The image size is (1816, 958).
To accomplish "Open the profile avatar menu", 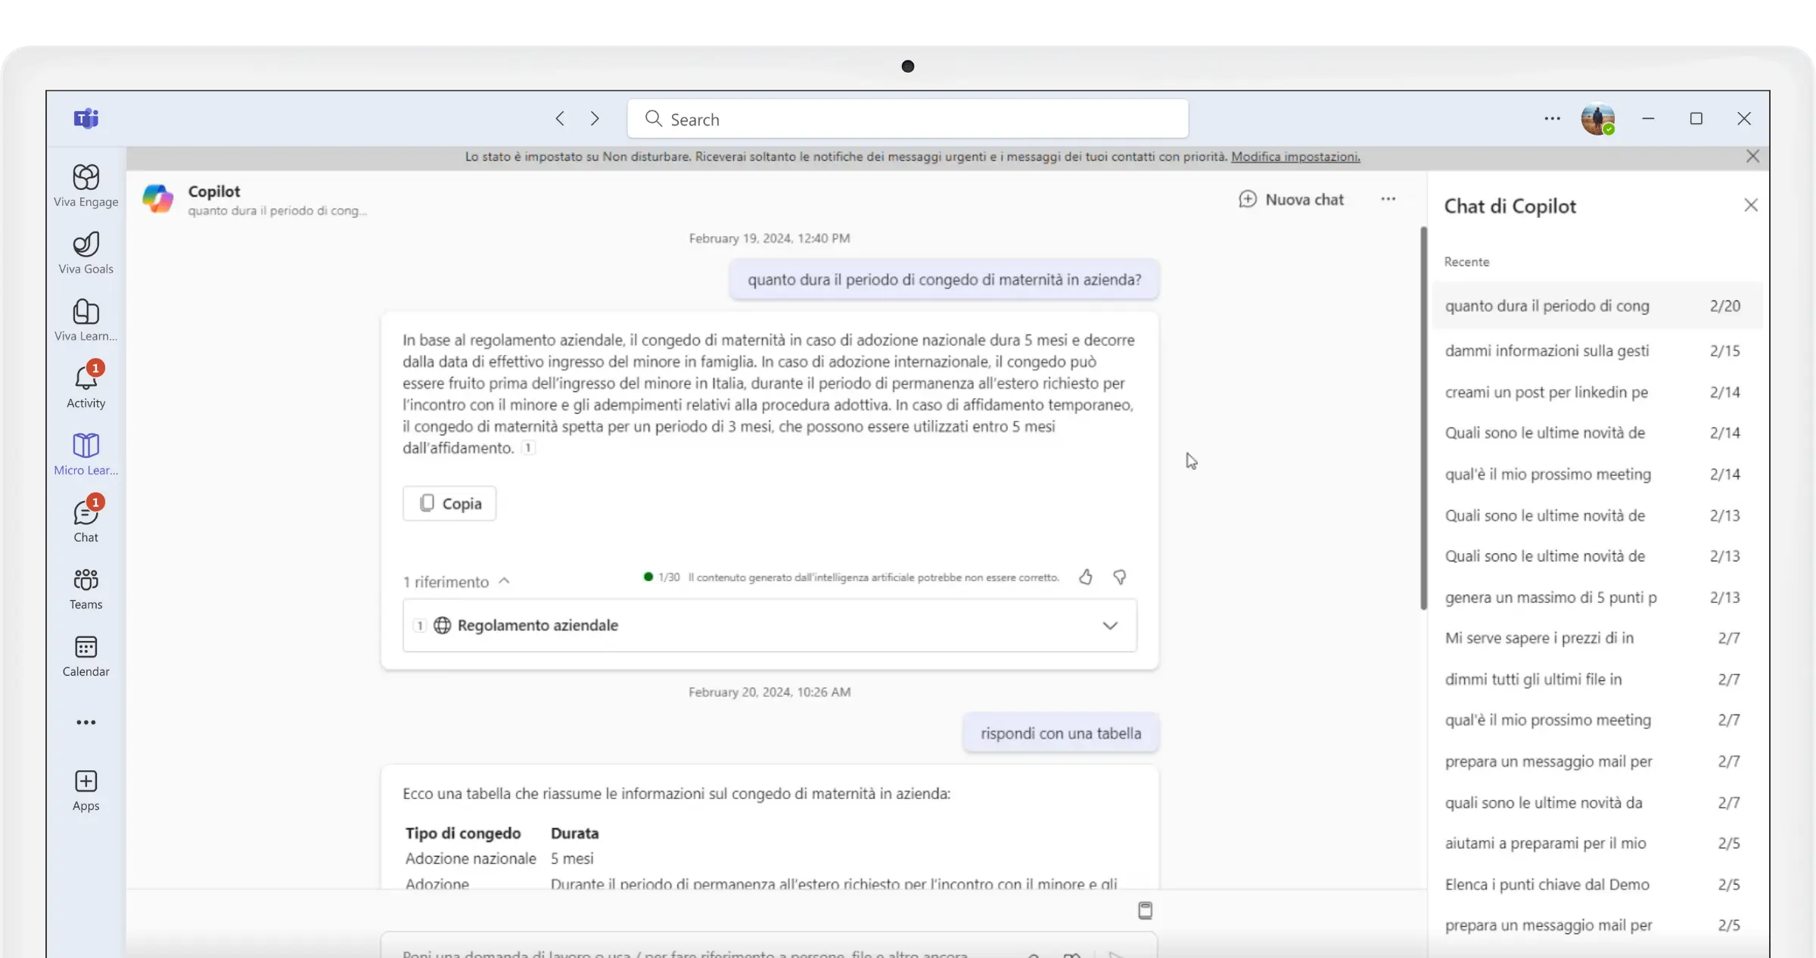I will [x=1598, y=119].
